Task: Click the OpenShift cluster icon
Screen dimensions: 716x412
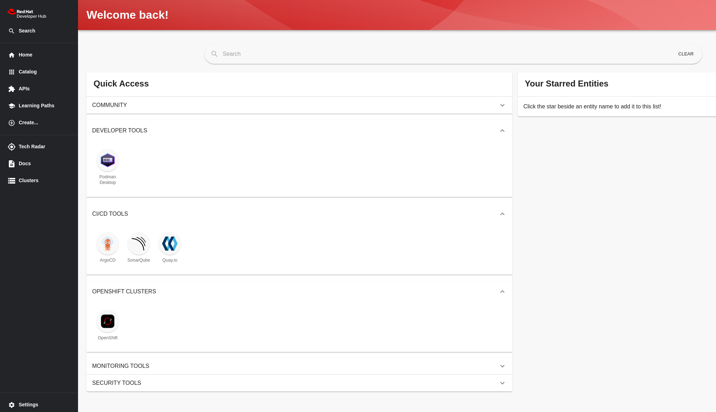Action: (x=108, y=321)
